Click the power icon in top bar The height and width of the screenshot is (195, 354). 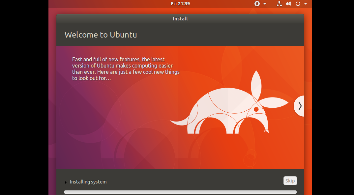[298, 4]
